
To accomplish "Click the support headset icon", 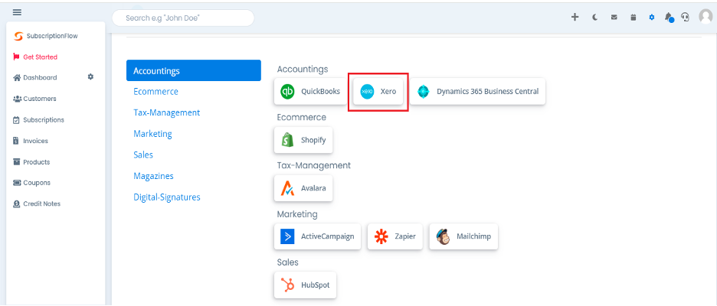I will coord(685,18).
